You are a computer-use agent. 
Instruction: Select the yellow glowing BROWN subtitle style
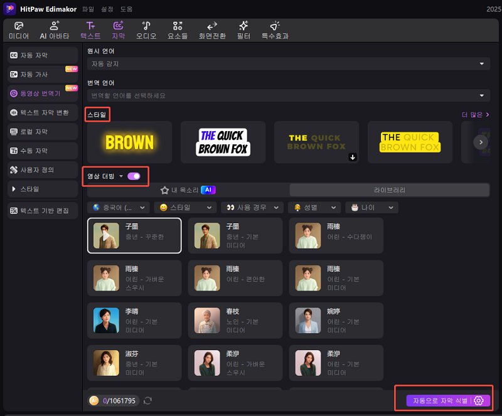(129, 142)
